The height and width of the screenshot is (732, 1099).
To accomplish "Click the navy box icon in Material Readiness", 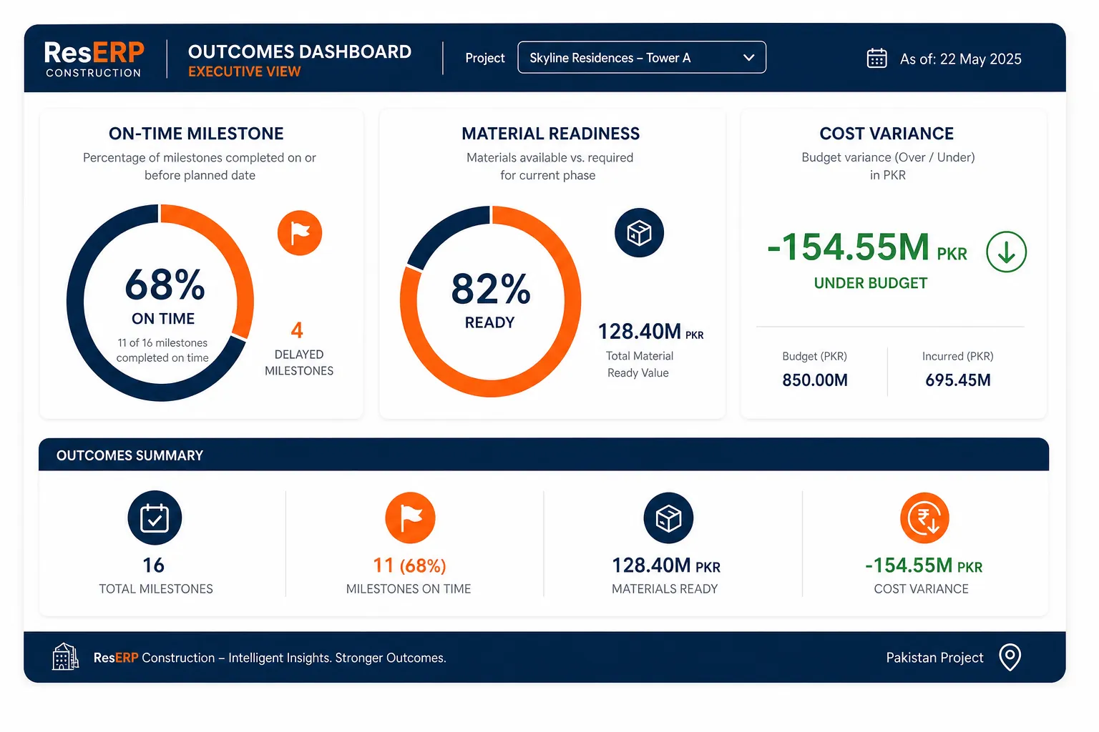I will coord(639,233).
